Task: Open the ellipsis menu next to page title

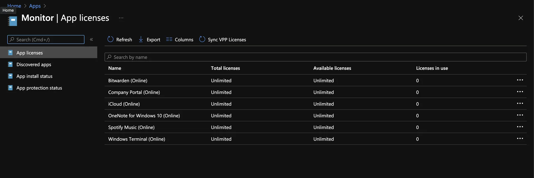Action: click(121, 18)
